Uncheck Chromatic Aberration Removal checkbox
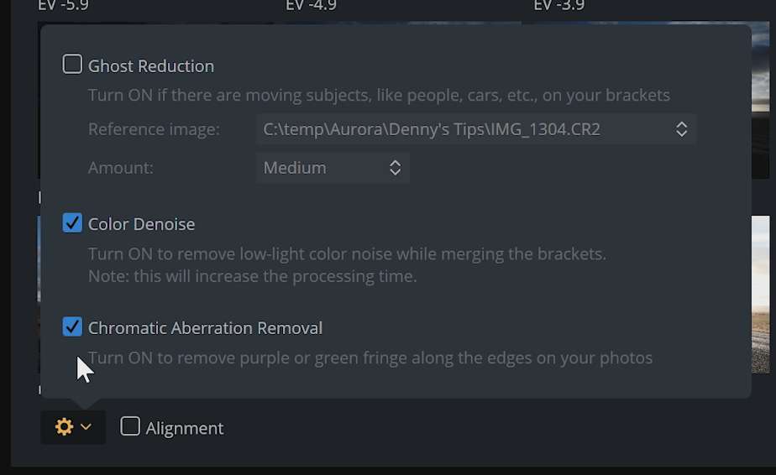The height and width of the screenshot is (475, 776). (72, 326)
